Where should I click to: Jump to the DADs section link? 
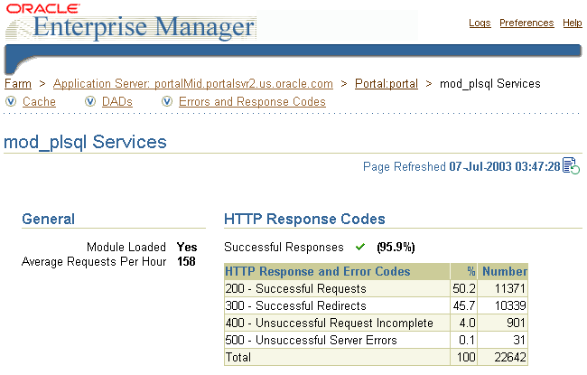click(116, 101)
